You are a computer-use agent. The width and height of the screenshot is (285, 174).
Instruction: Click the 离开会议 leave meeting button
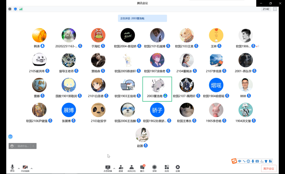pyautogui.click(x=269, y=169)
